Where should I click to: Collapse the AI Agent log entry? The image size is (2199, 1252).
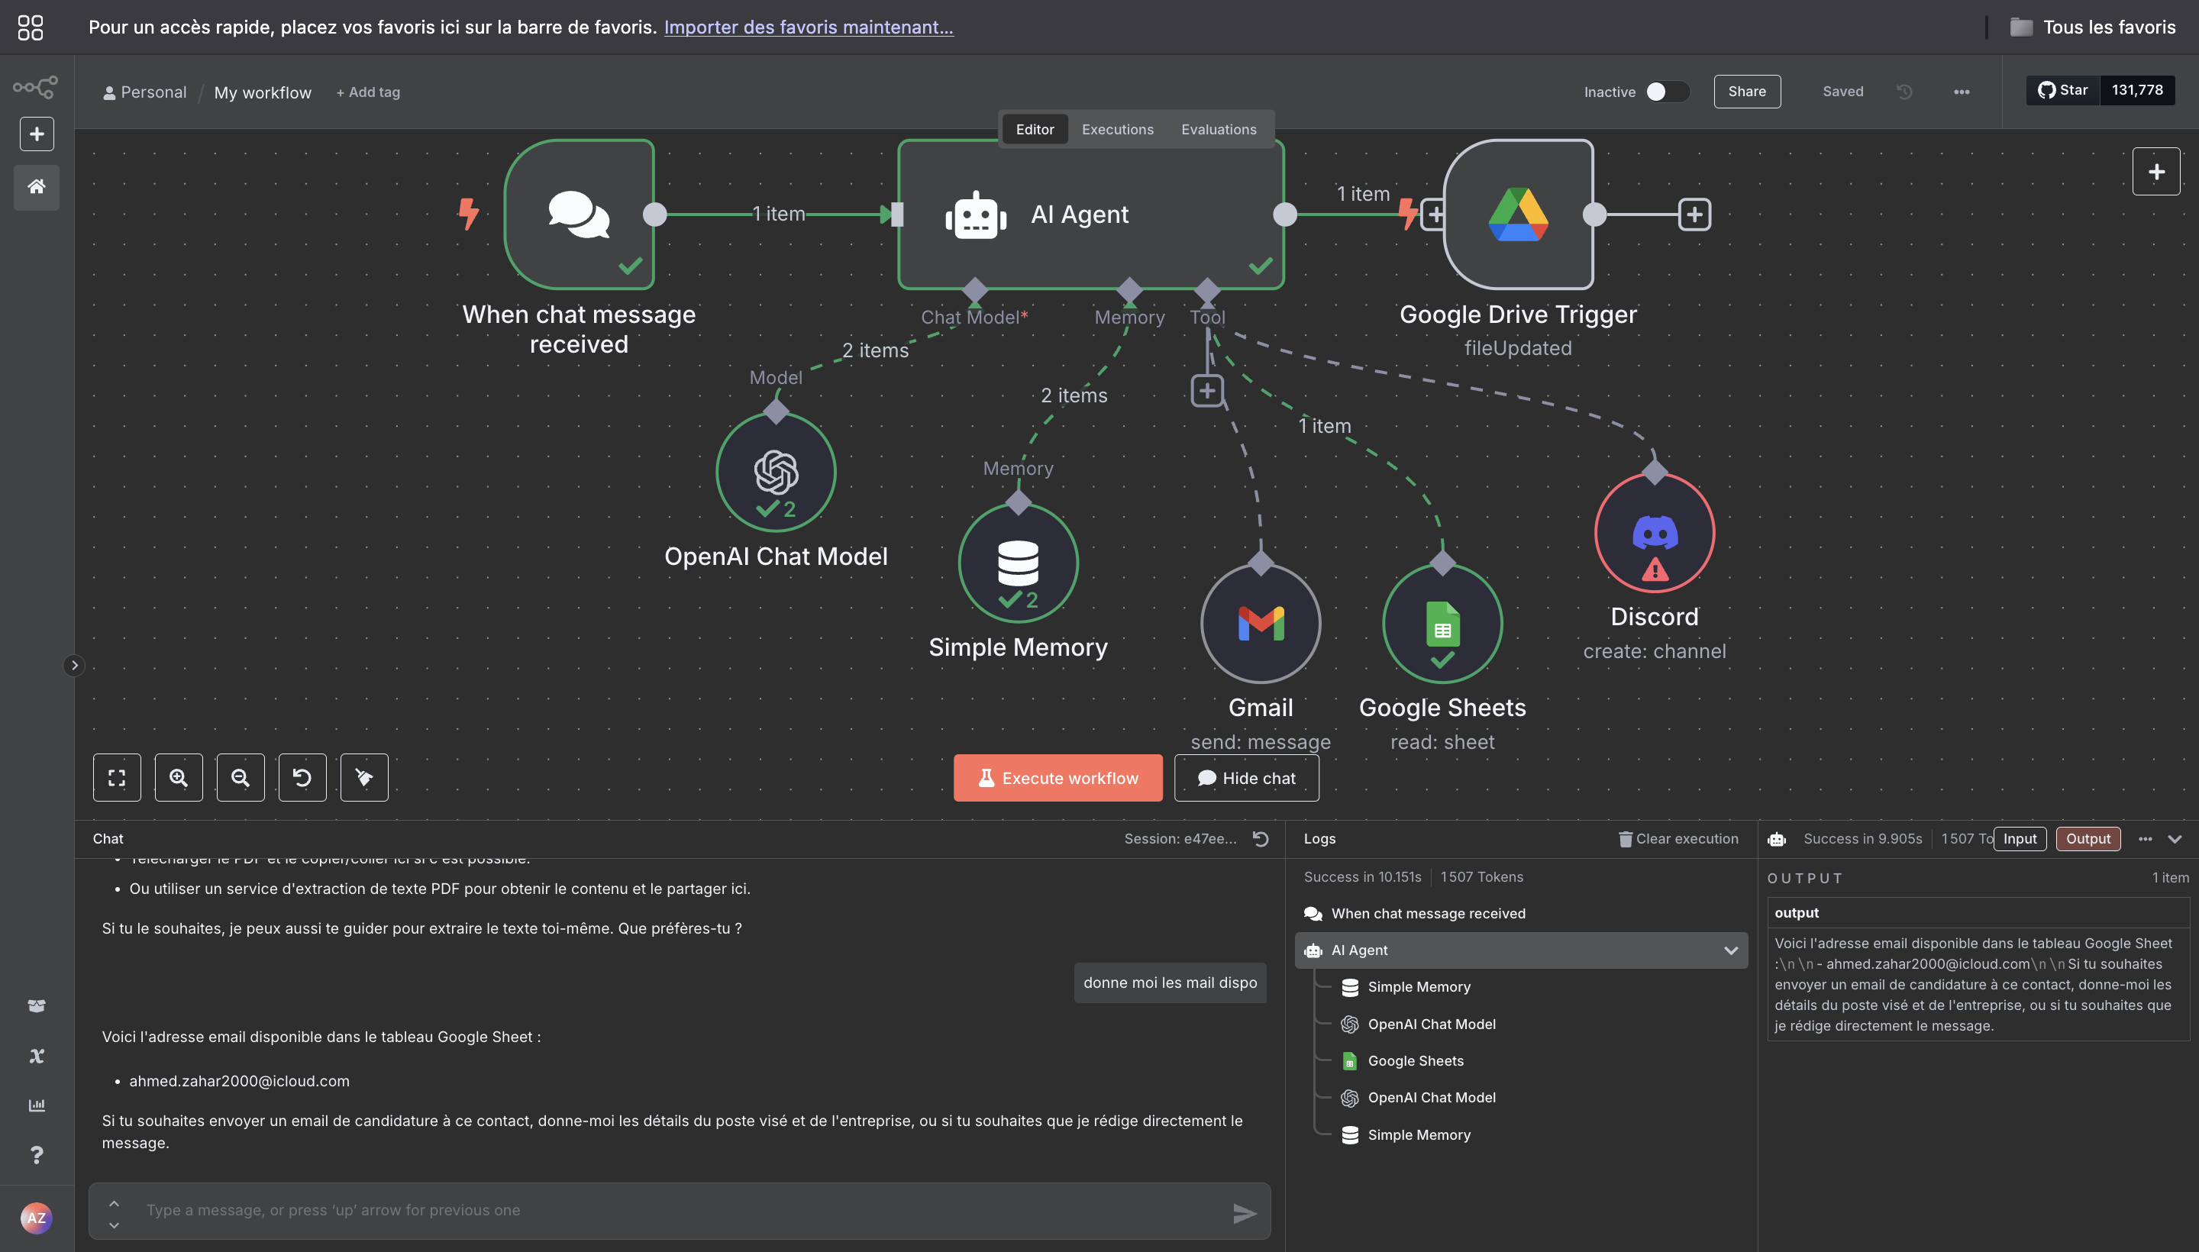(x=1730, y=950)
